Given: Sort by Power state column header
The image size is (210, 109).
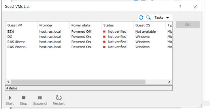Looking at the screenshot, I should click(x=86, y=25).
